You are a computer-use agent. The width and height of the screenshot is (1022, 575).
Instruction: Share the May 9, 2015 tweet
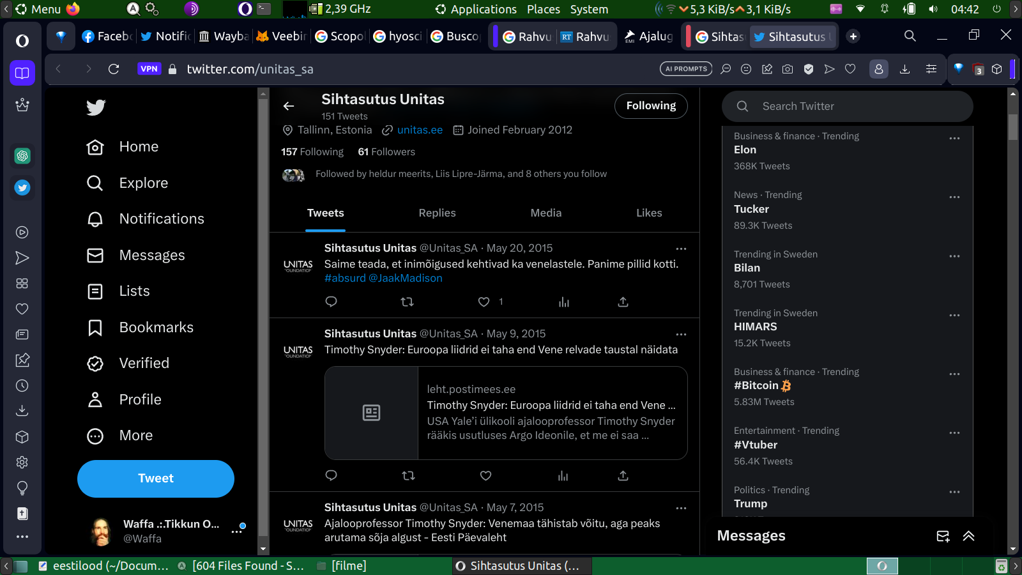point(623,475)
